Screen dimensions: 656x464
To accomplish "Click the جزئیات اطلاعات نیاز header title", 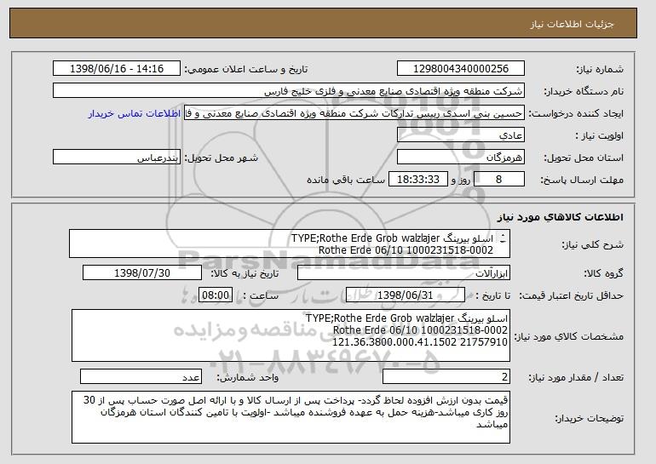I will pos(572,24).
